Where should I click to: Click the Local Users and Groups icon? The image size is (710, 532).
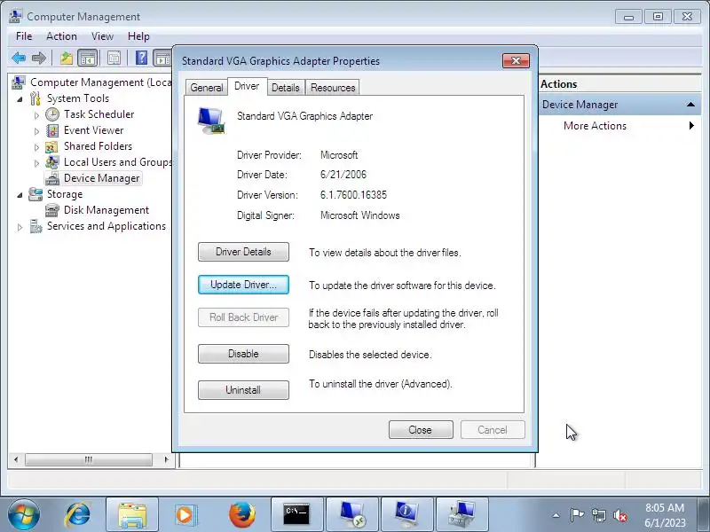(x=52, y=162)
